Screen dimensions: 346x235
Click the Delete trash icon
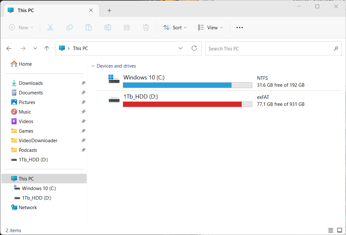coord(146,28)
